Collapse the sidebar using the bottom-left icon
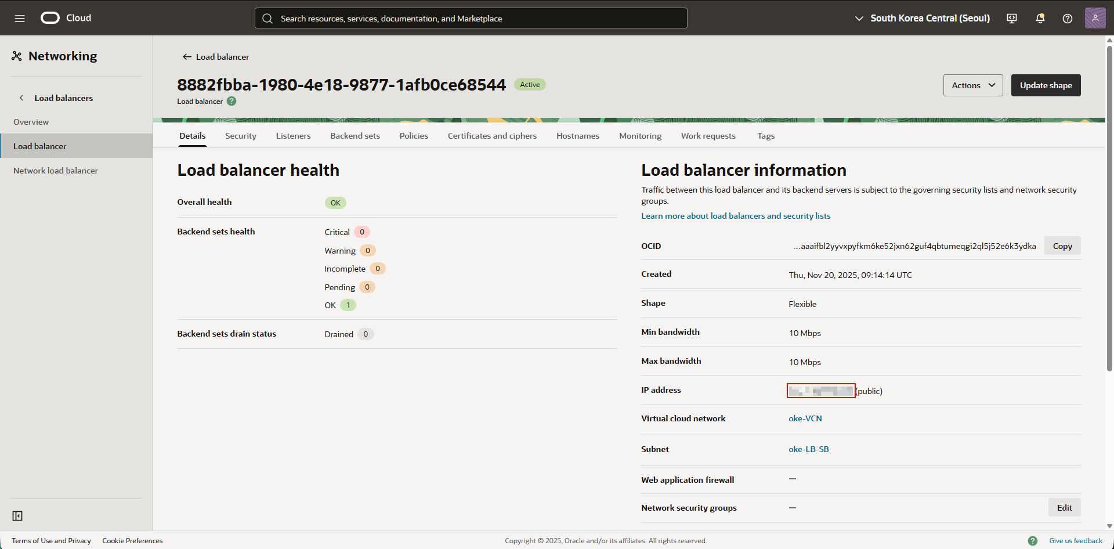1114x549 pixels. tap(17, 516)
